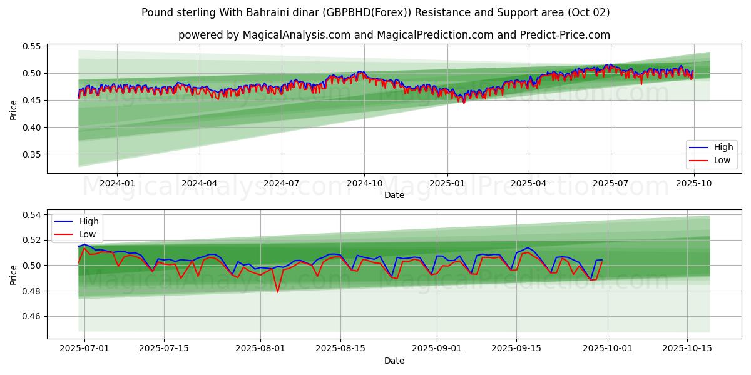751x375 pixels.
Task: Select the 2025-04 tick label on top chart
Action: coord(528,183)
